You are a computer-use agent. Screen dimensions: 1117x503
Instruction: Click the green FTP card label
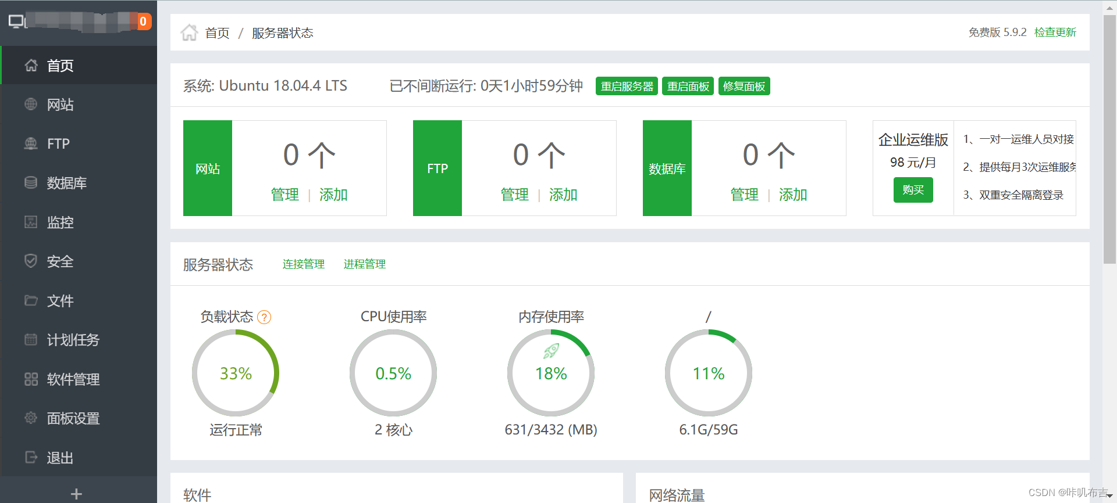[437, 168]
